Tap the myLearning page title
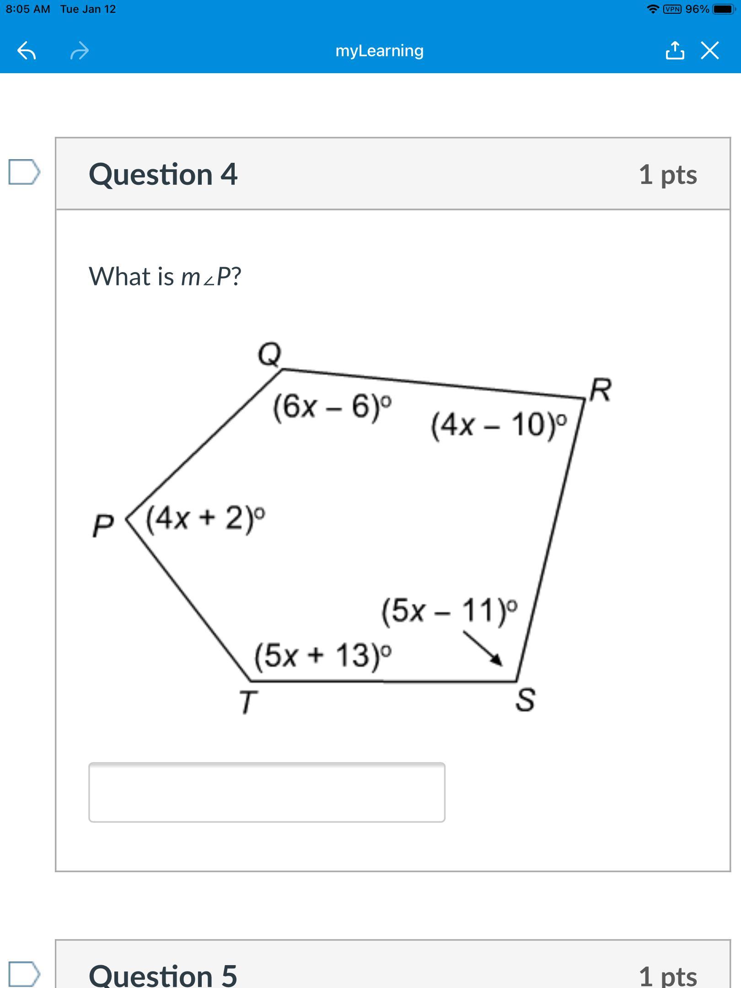 coord(379,51)
